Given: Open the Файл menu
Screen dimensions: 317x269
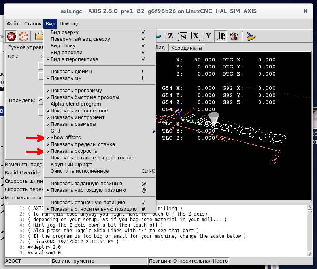Looking at the screenshot, I should pos(13,24).
